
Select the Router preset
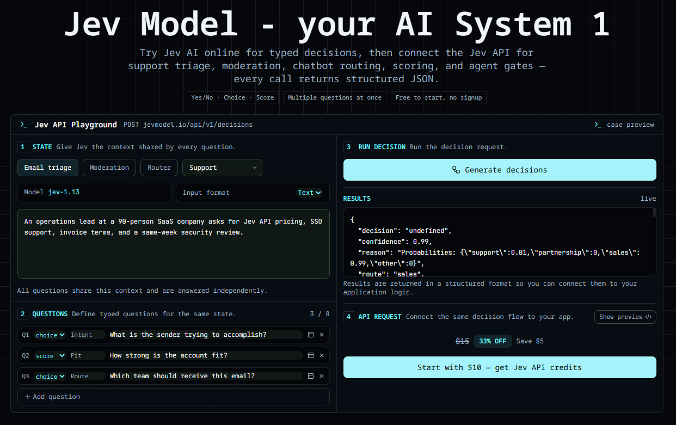pyautogui.click(x=159, y=168)
